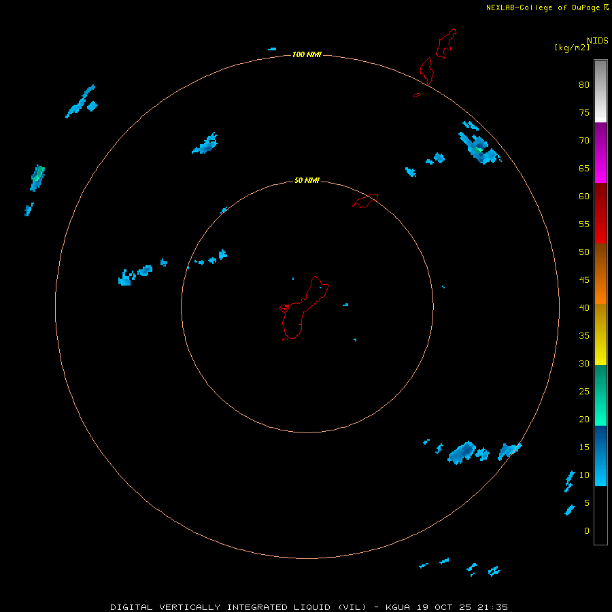612x612 pixels.
Task: Click the scale value 40
Action: pyautogui.click(x=584, y=308)
